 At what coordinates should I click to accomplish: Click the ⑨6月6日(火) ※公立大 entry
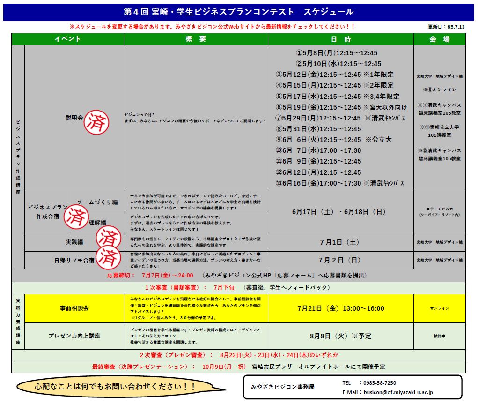[x=333, y=140]
